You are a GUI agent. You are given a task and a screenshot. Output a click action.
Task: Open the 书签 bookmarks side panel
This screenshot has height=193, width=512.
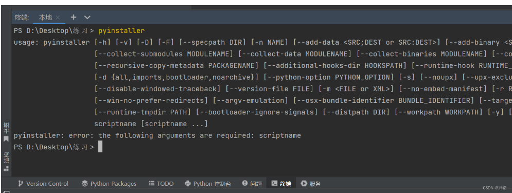(6, 132)
